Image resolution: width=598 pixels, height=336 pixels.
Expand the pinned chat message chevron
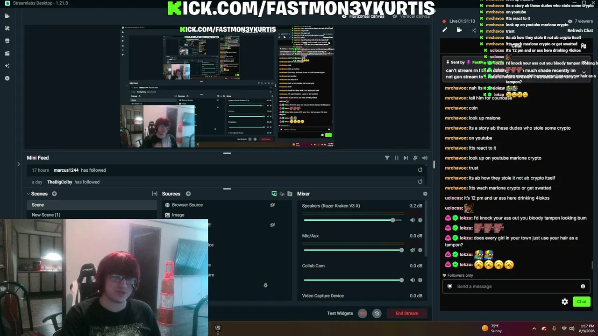[x=584, y=72]
